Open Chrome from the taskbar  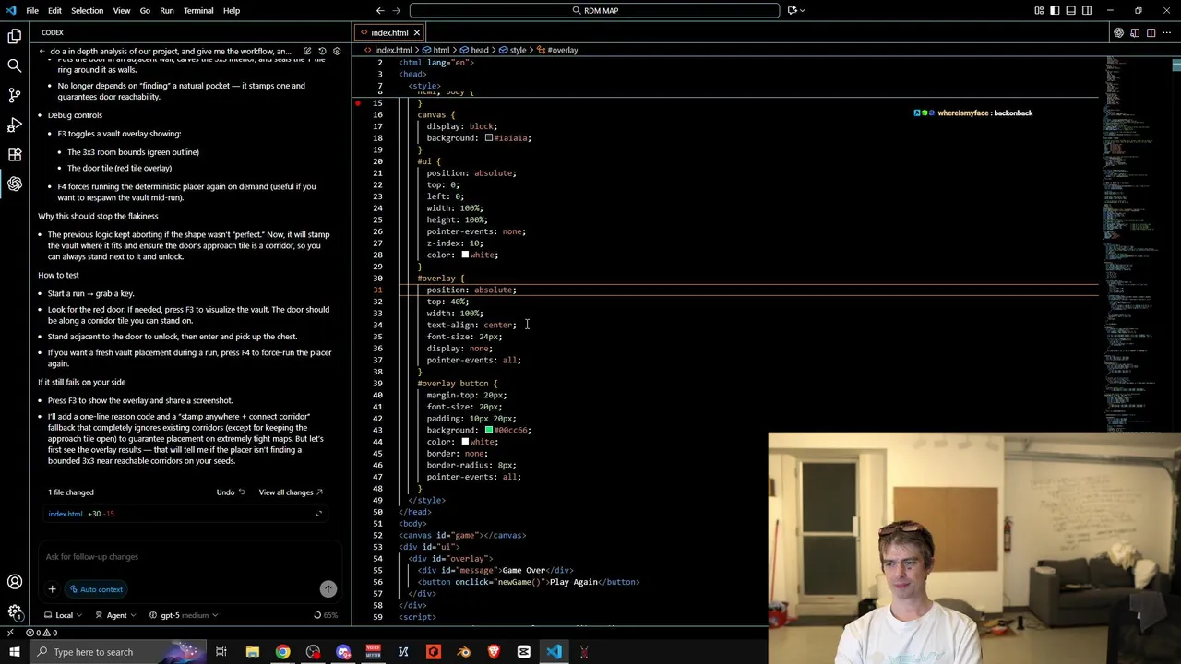click(x=282, y=652)
